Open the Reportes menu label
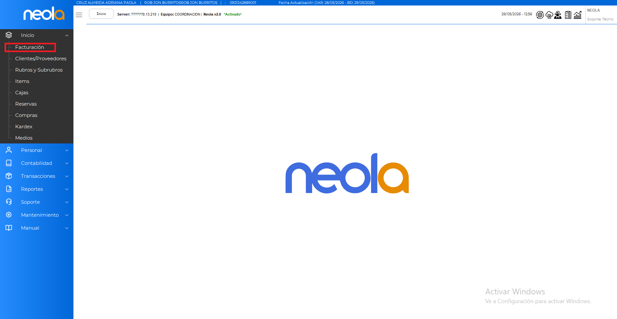Image resolution: width=617 pixels, height=319 pixels. pos(32,189)
